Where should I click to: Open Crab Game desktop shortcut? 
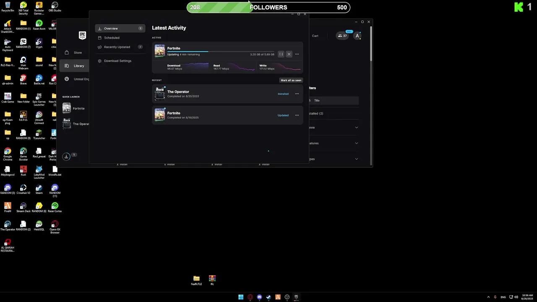tap(8, 98)
